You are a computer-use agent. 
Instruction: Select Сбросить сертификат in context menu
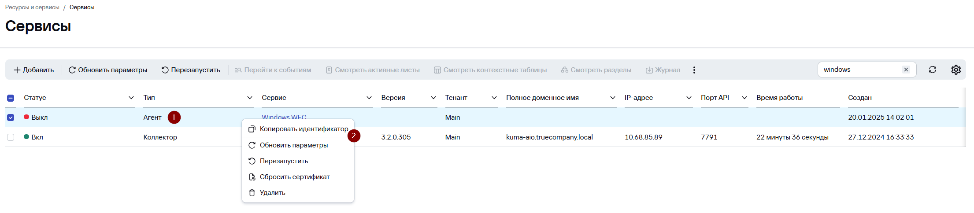(294, 177)
